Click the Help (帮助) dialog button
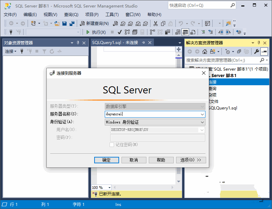 click(161, 160)
